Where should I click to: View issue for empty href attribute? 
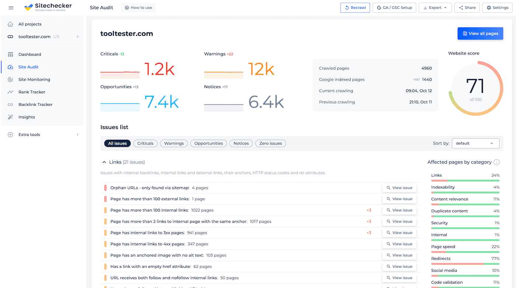click(399, 266)
